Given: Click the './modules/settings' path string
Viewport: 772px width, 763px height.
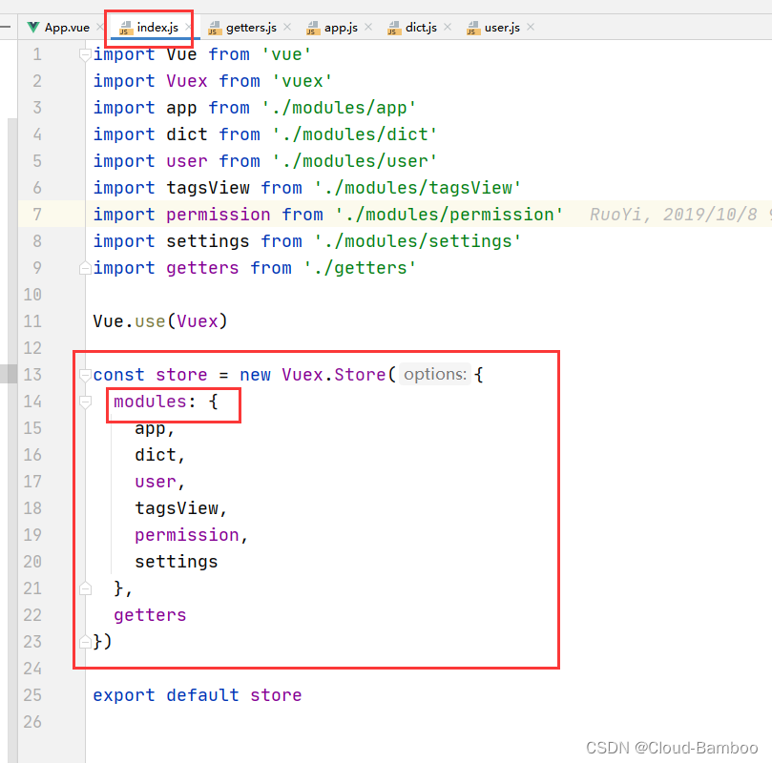Looking at the screenshot, I should pos(418,241).
